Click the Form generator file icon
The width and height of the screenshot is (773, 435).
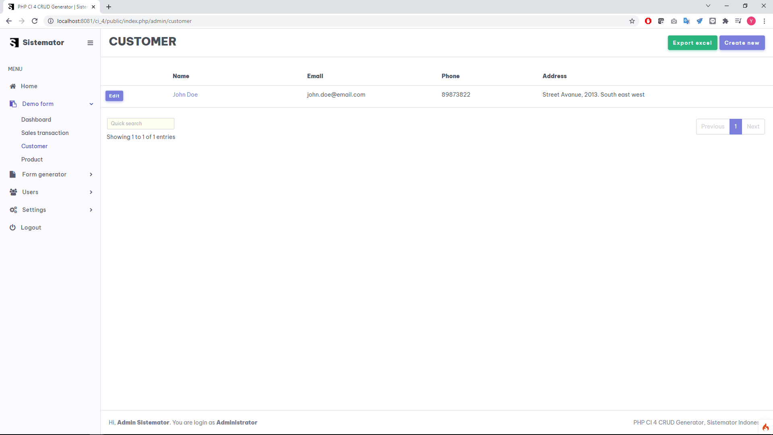click(x=13, y=174)
